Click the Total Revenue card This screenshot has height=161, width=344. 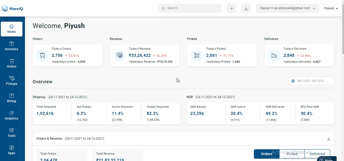pos(118,155)
